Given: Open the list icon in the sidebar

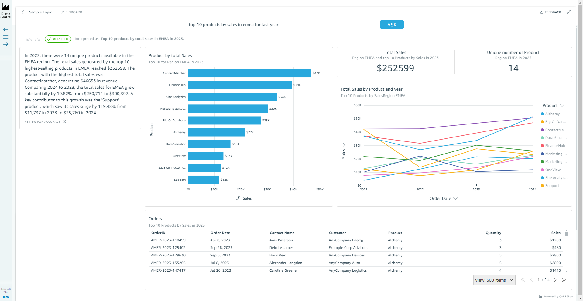Looking at the screenshot, I should pyautogui.click(x=5, y=37).
